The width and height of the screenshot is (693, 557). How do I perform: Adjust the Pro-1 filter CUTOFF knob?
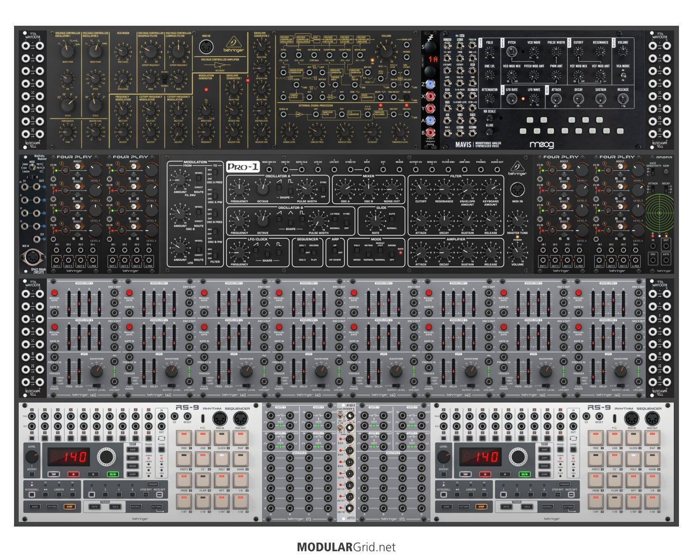pyautogui.click(x=421, y=190)
